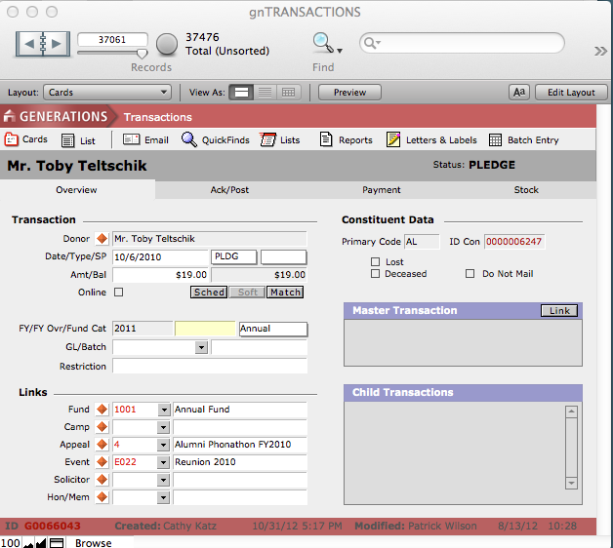Click the Link button in Master Transaction
The height and width of the screenshot is (548, 613).
(x=558, y=310)
